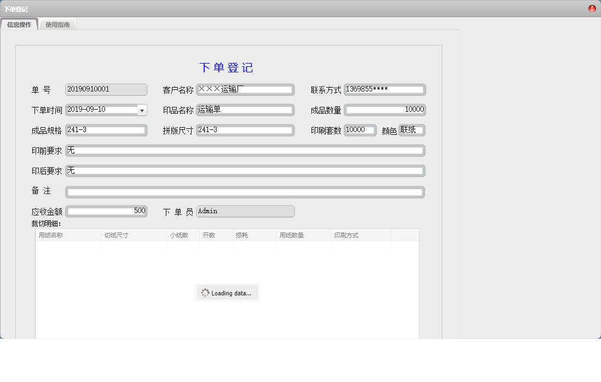Click the 用纸名称 column header
The height and width of the screenshot is (382, 601).
(68, 235)
